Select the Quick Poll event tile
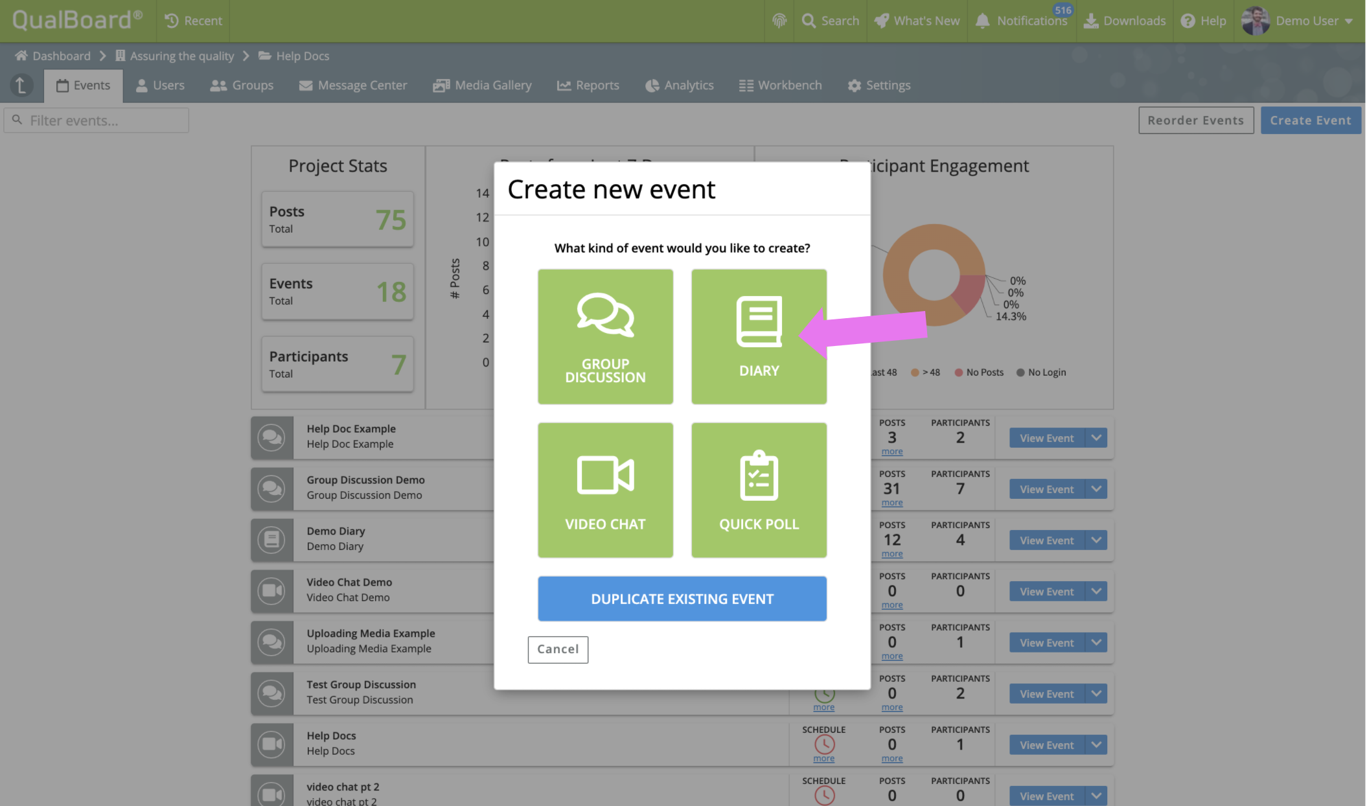The width and height of the screenshot is (1367, 806). pyautogui.click(x=759, y=490)
